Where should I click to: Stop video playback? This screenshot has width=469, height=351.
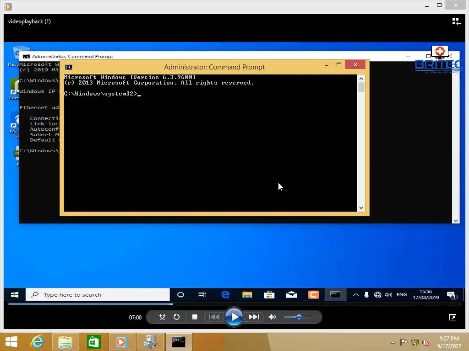pos(195,317)
